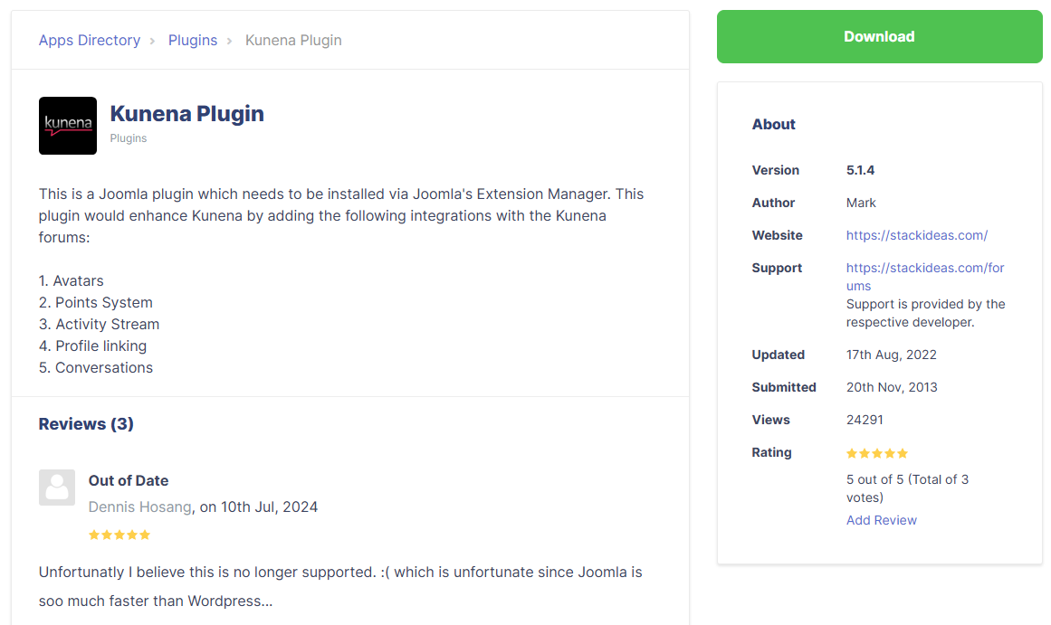
Task: Open the stackideas.com website link
Action: coord(916,235)
